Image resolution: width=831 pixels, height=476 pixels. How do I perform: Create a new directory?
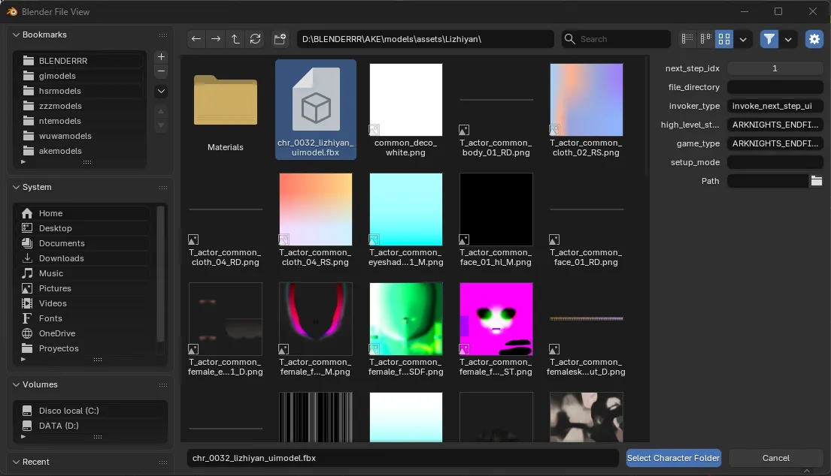click(280, 39)
